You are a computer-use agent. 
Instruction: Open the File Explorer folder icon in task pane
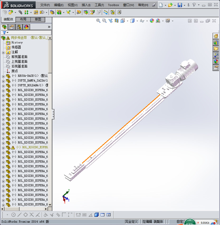(216, 49)
